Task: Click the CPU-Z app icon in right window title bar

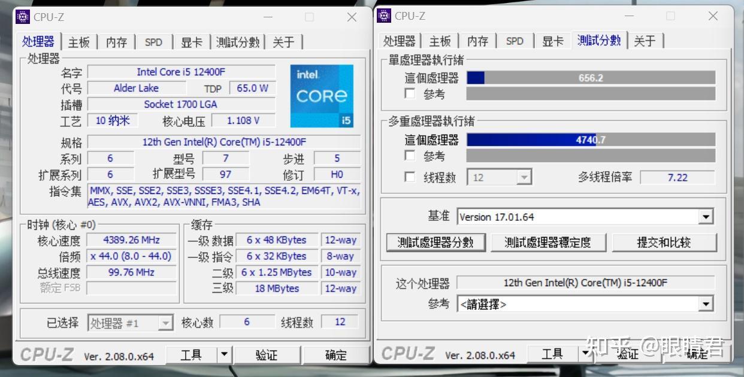Action: tap(384, 16)
